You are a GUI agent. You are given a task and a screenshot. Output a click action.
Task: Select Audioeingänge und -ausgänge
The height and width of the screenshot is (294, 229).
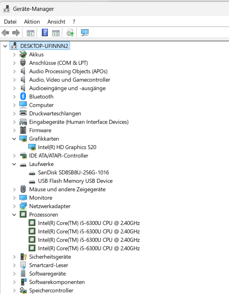[x=67, y=88]
